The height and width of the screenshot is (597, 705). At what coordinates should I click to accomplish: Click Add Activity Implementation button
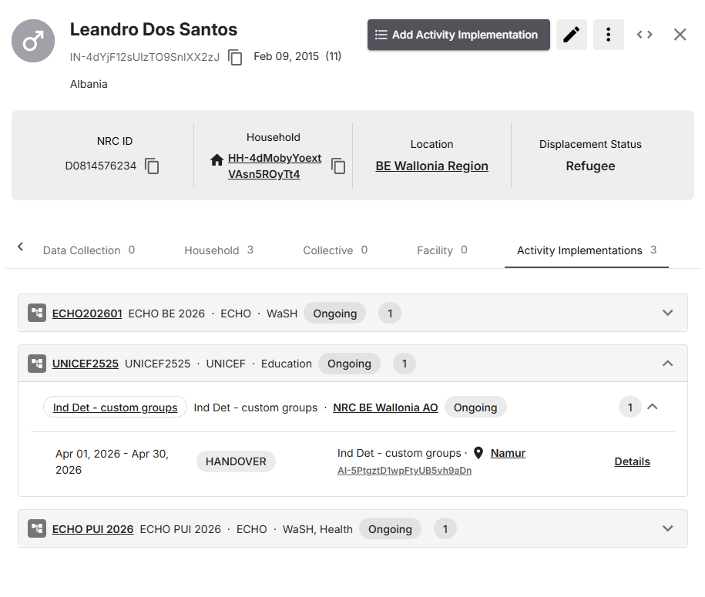coord(458,35)
